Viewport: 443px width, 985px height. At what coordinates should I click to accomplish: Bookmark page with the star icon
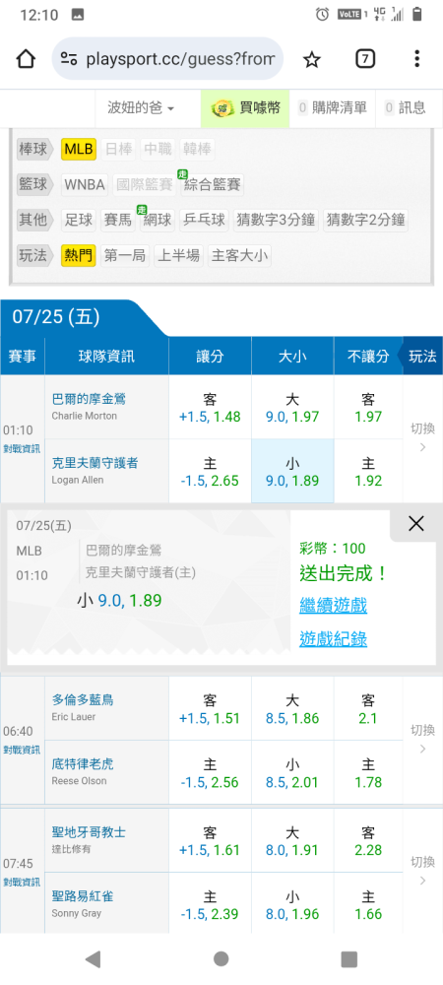(311, 59)
